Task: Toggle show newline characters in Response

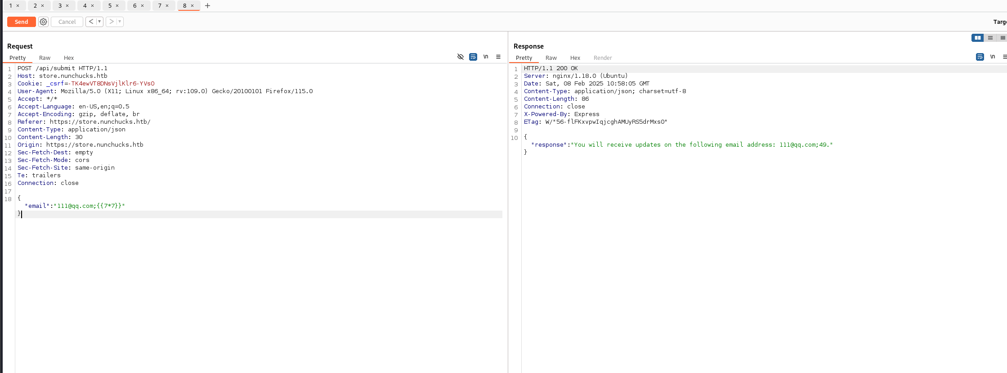Action: 993,57
